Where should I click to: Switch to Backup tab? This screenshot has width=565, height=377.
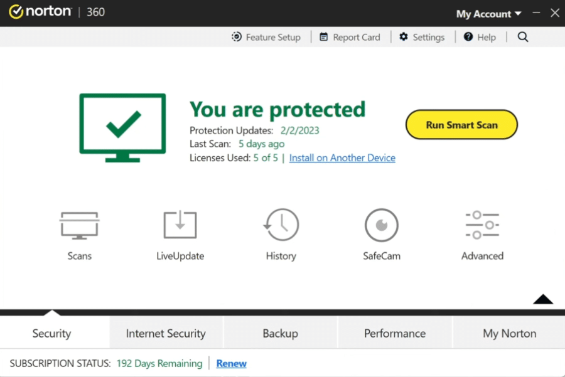click(281, 333)
